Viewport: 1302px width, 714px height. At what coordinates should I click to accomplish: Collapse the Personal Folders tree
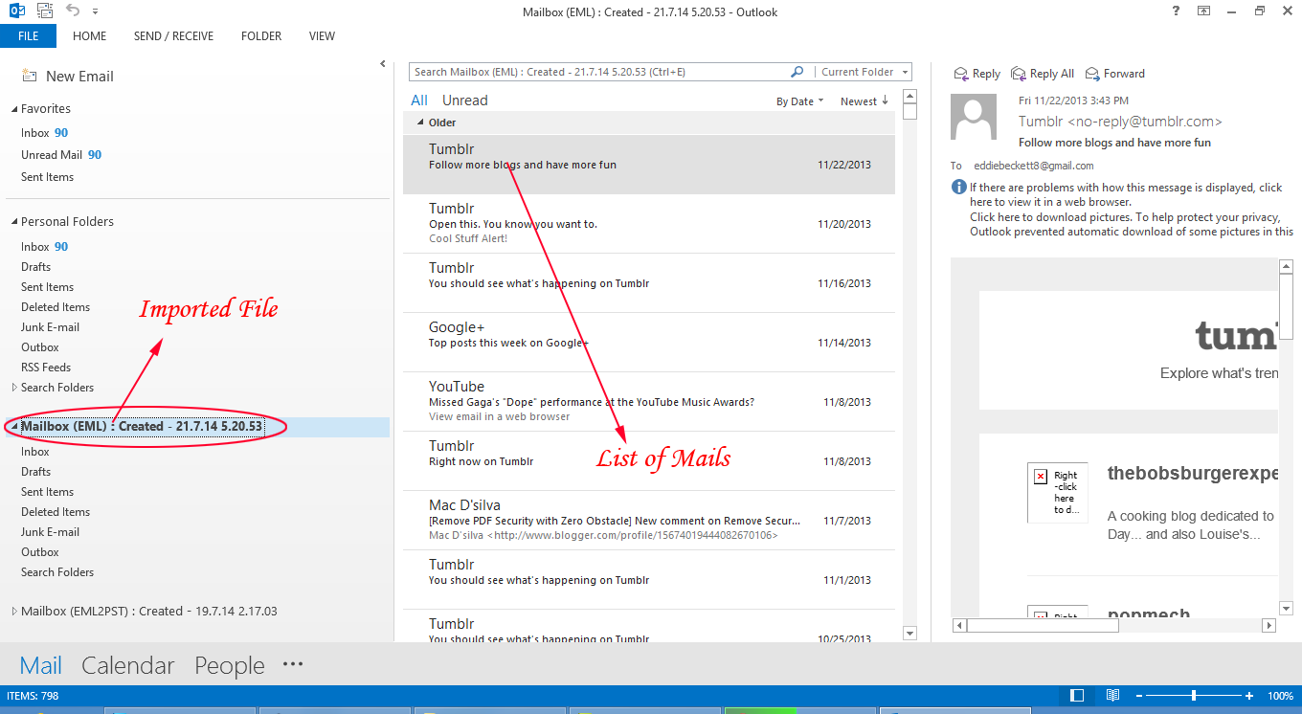(x=14, y=222)
